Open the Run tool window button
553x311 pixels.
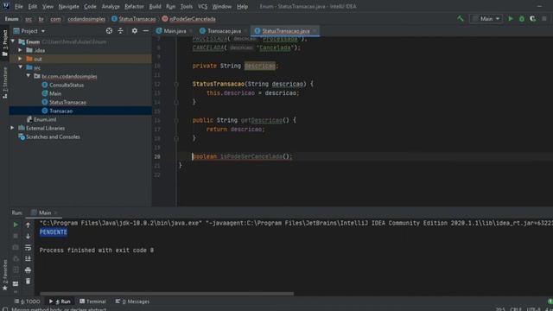pos(60,301)
